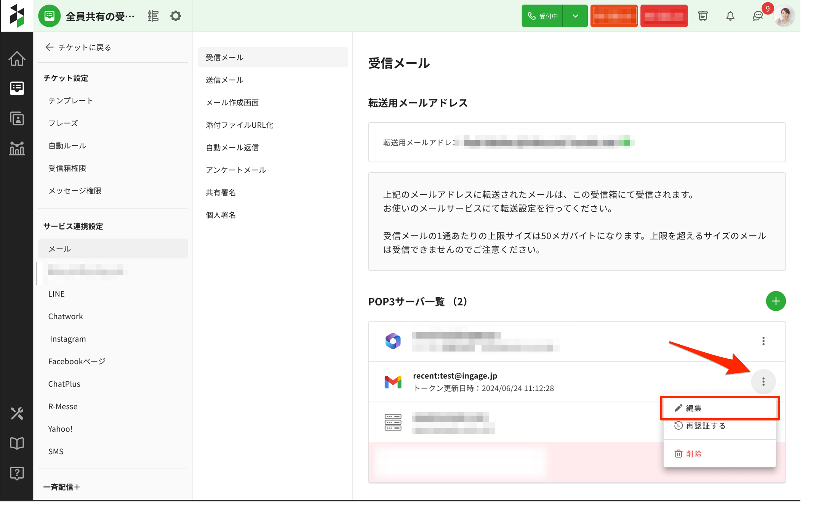Click the contacts icon in the sidebar
The width and height of the screenshot is (816, 517).
point(17,119)
